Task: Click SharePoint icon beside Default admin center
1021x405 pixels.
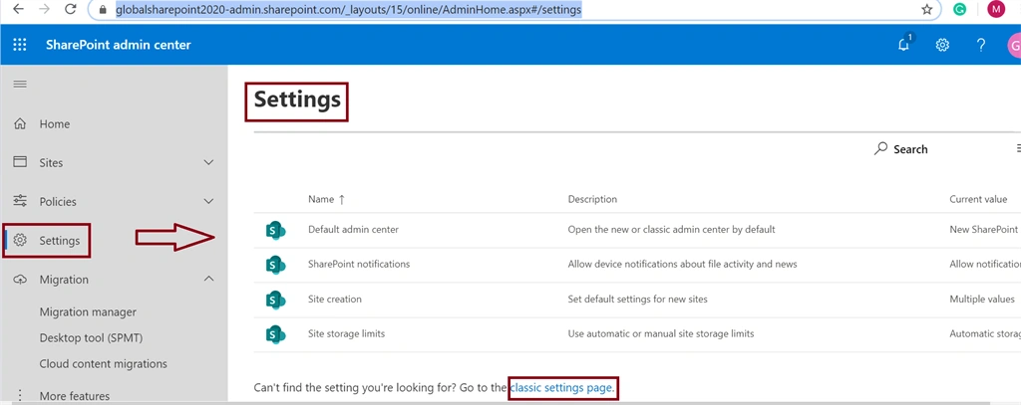Action: pyautogui.click(x=275, y=230)
